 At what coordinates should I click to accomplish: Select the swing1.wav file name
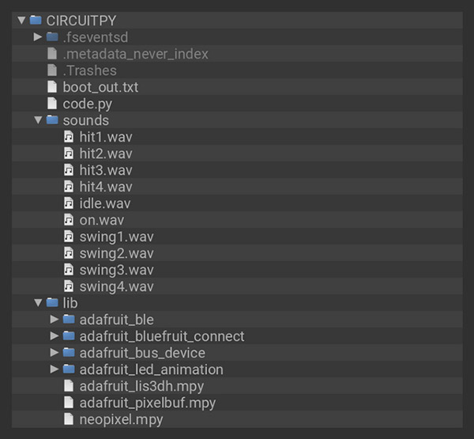point(117,237)
